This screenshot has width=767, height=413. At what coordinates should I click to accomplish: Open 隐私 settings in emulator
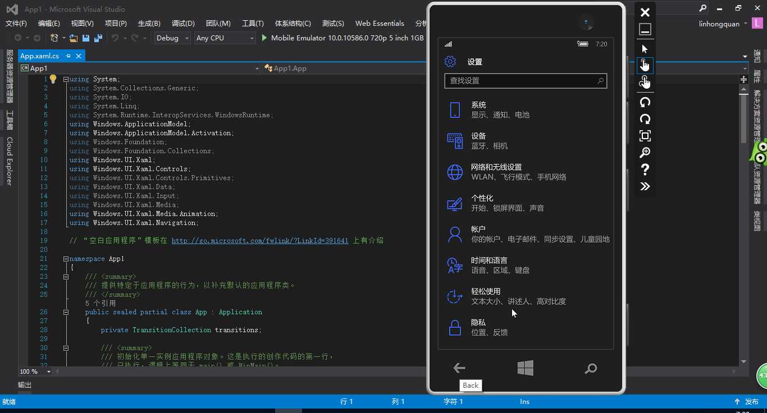point(526,328)
